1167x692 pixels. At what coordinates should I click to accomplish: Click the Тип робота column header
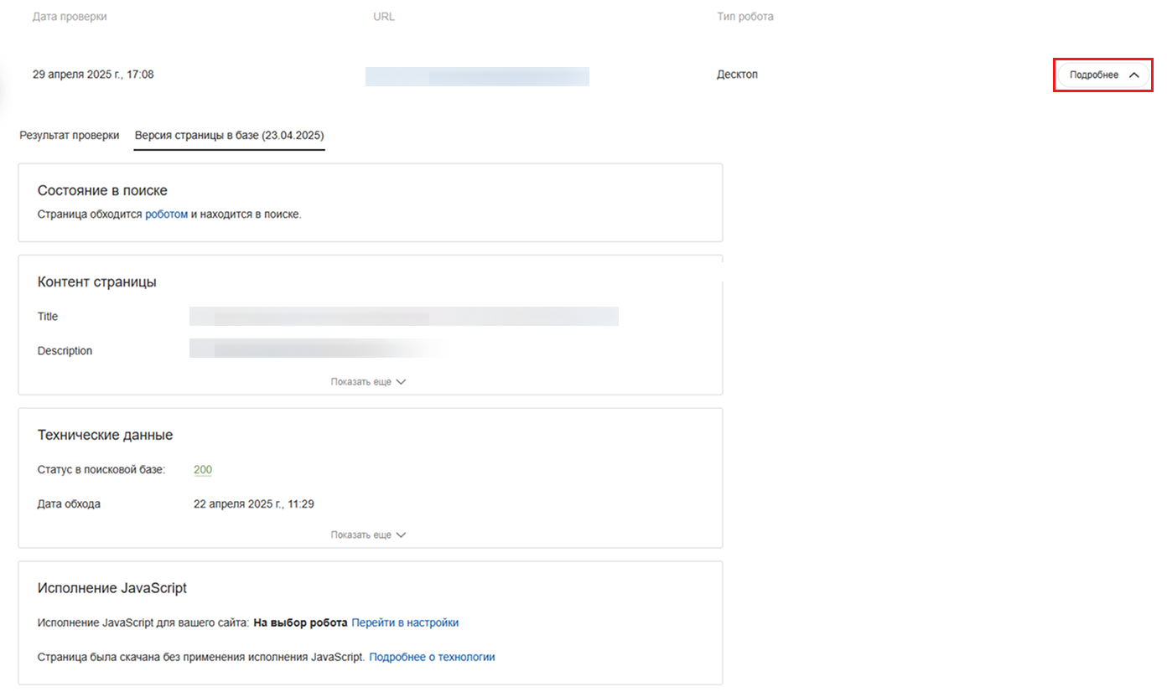coord(745,17)
